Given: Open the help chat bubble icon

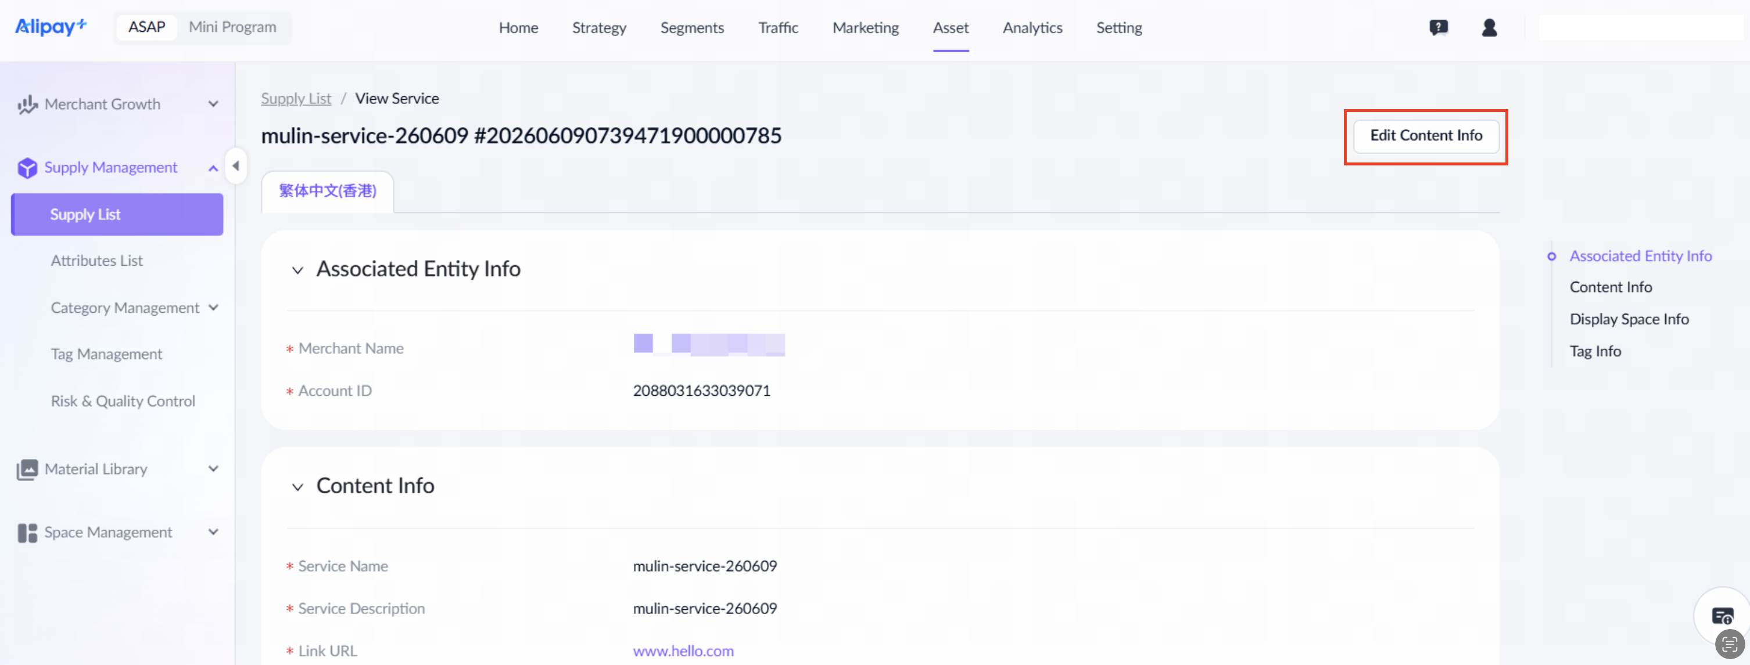Looking at the screenshot, I should [1438, 28].
